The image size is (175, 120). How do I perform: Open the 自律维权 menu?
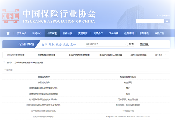click(x=67, y=33)
